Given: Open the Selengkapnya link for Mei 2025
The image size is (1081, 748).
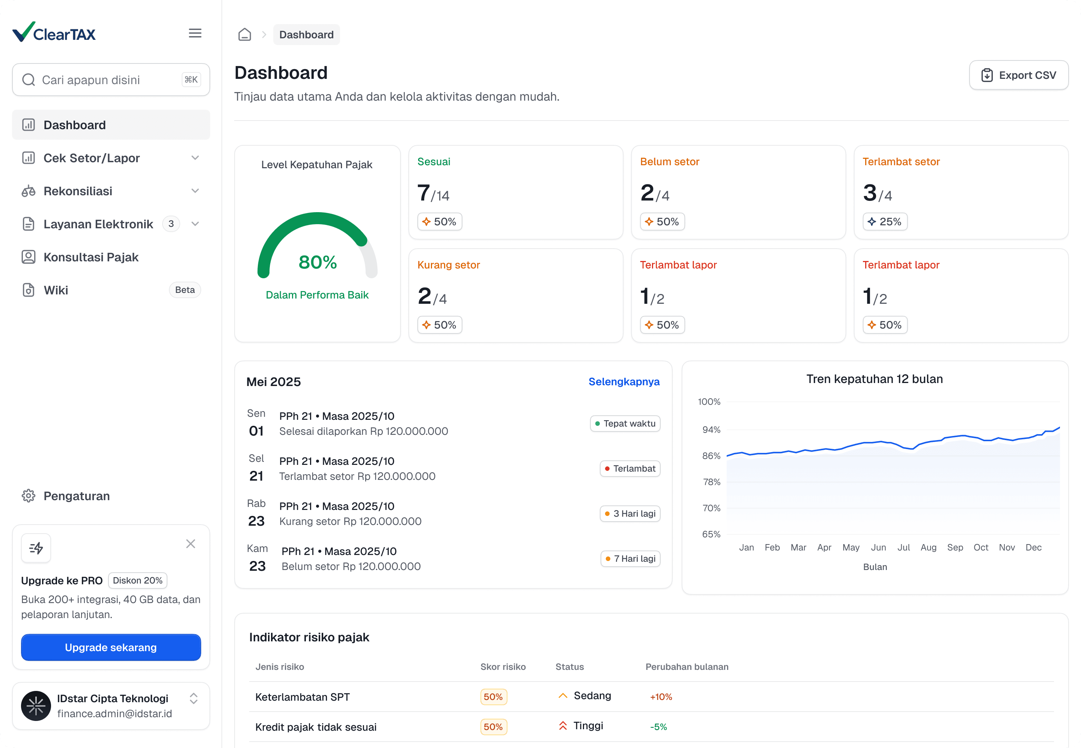Looking at the screenshot, I should [624, 382].
